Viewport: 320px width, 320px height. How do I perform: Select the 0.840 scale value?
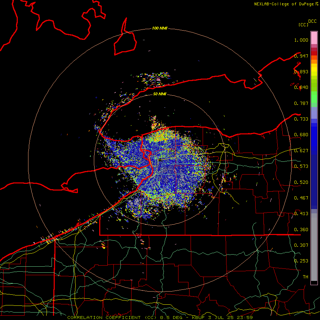coord(301,87)
